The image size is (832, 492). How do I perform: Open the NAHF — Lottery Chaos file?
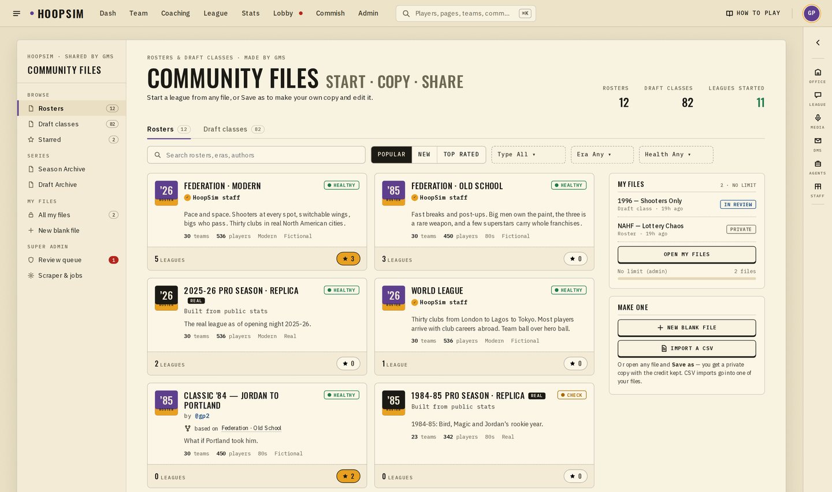point(651,226)
